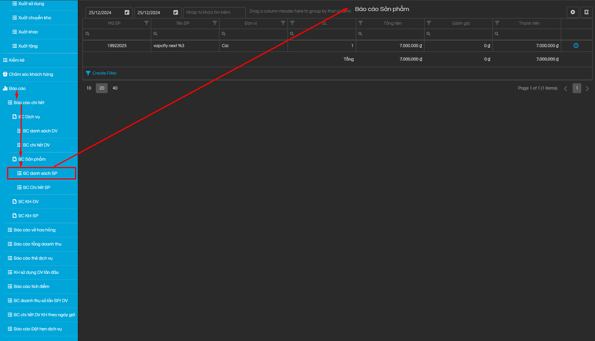Open BC Chi tiết SP report
The image size is (595, 341).
pyautogui.click(x=37, y=187)
